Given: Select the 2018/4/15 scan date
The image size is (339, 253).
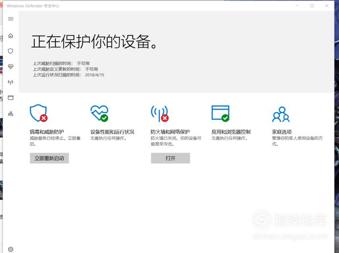Looking at the screenshot, I should [x=95, y=75].
